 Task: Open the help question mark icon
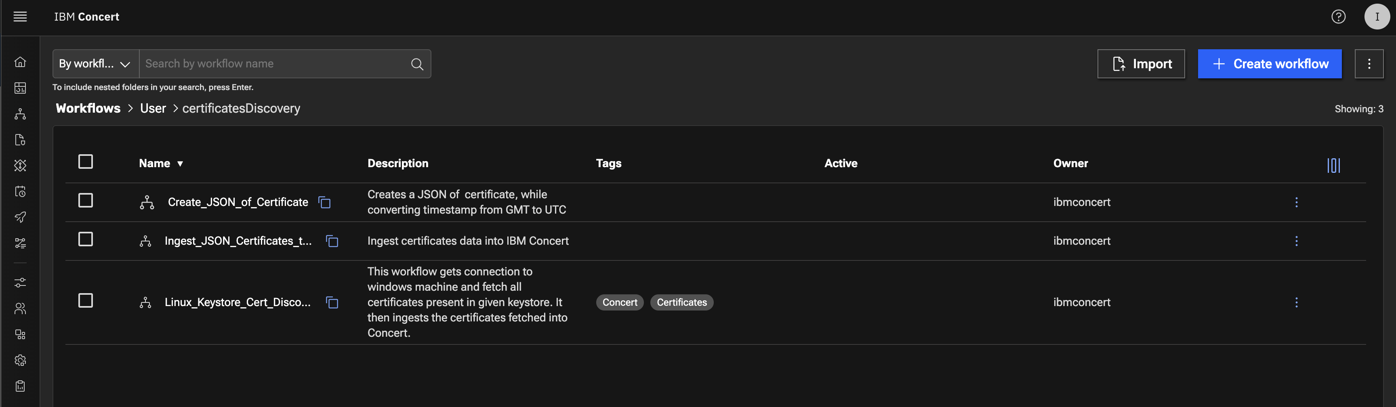(x=1338, y=17)
